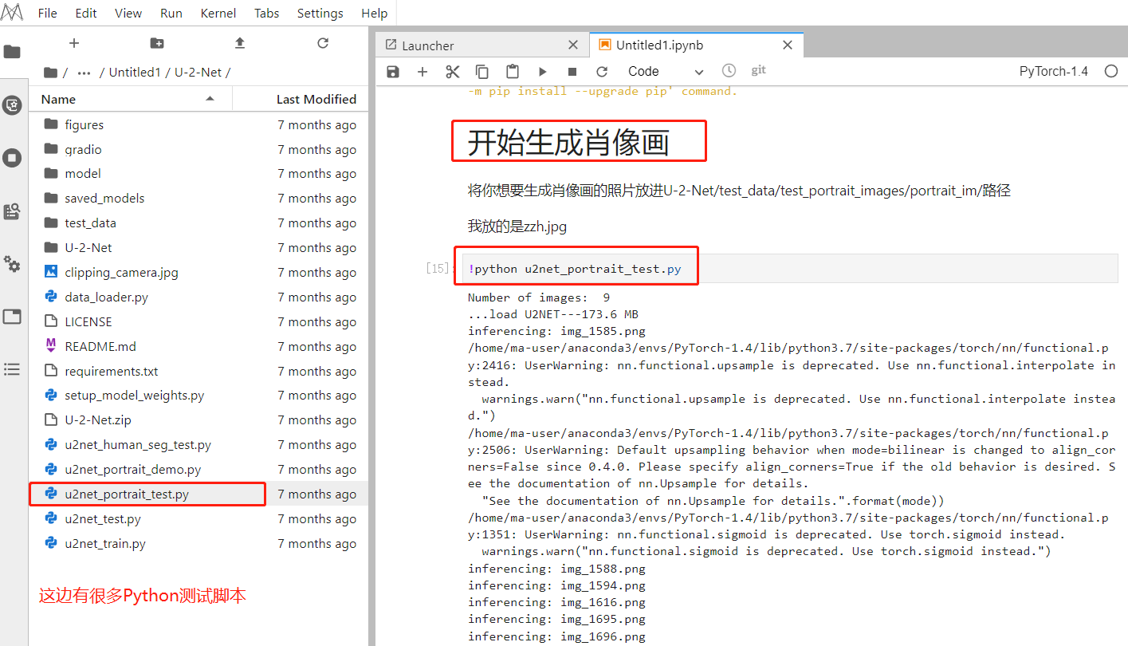Viewport: 1128px width, 646px height.
Task: Paste cell from clipboard
Action: (513, 72)
